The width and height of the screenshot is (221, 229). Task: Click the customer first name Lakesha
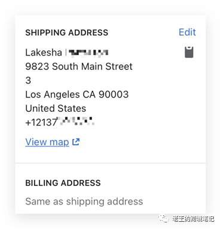pyautogui.click(x=44, y=53)
